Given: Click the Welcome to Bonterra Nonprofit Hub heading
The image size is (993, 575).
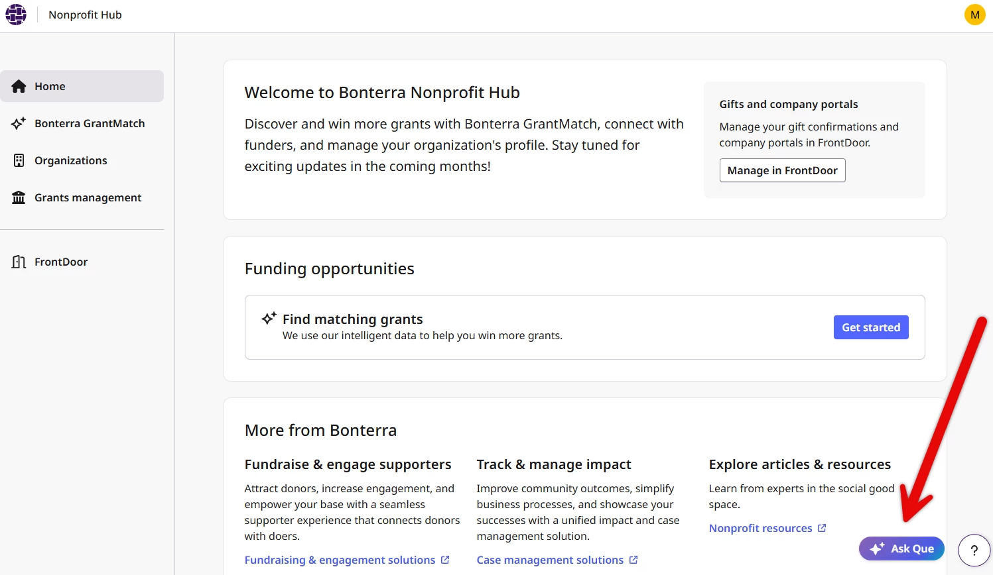Looking at the screenshot, I should pyautogui.click(x=382, y=92).
